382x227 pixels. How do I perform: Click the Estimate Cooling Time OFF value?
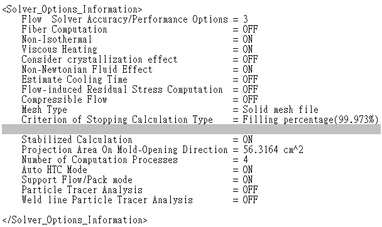point(250,80)
